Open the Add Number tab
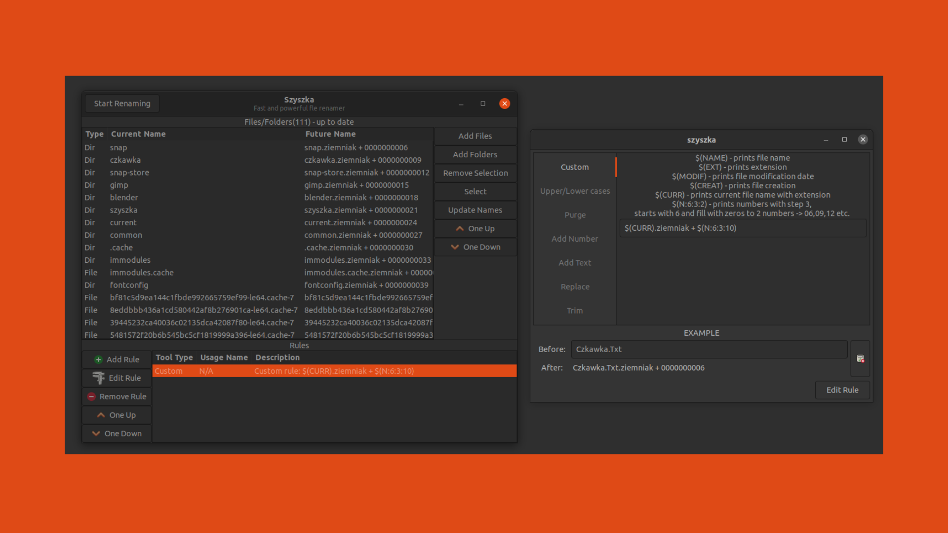The height and width of the screenshot is (533, 948). pos(575,239)
